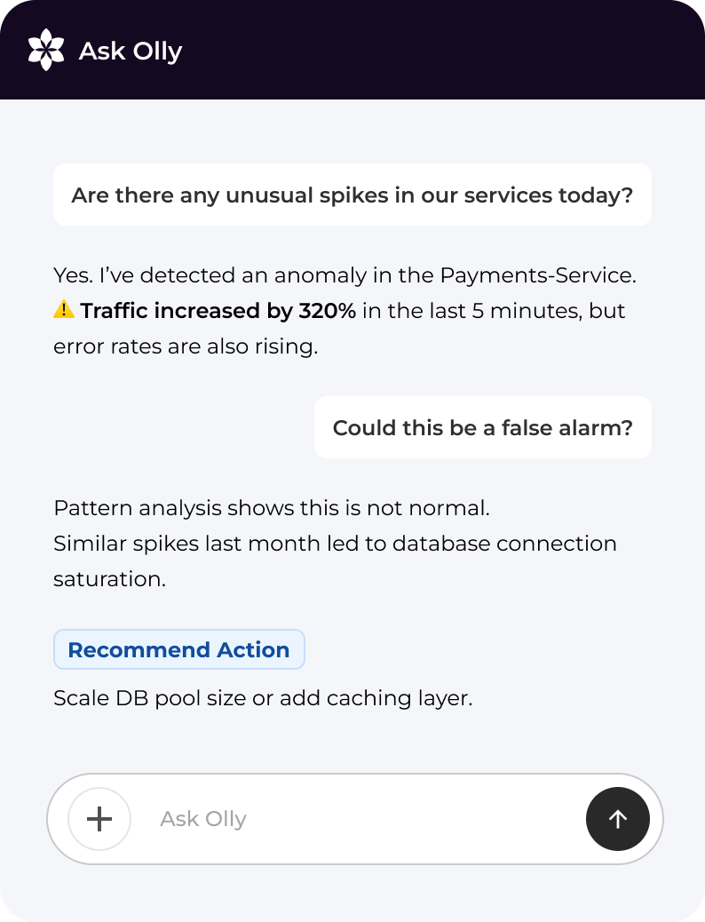The image size is (705, 922).
Task: Select the "unusual spikes" question bubble
Action: [352, 195]
